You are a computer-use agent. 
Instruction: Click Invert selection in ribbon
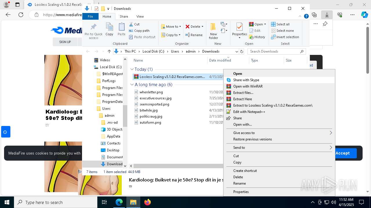(x=285, y=37)
